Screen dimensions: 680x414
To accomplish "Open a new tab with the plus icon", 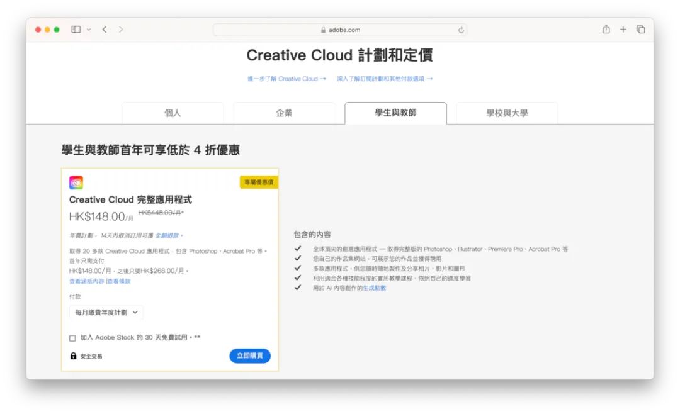I will [x=623, y=30].
